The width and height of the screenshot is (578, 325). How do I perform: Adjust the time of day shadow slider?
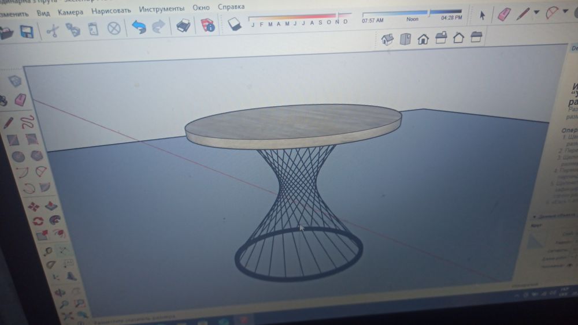click(412, 13)
